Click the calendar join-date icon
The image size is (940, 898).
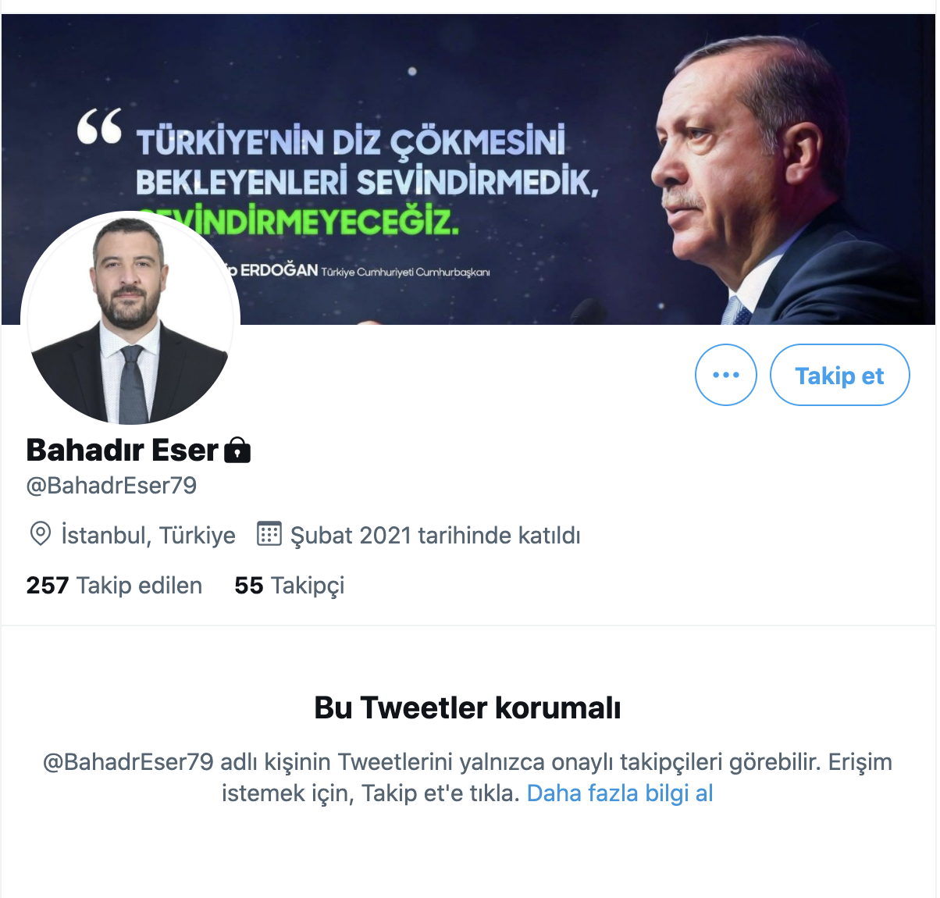[269, 534]
